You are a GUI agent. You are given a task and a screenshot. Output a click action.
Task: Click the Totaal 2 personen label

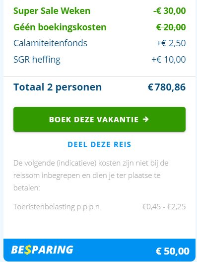(58, 87)
